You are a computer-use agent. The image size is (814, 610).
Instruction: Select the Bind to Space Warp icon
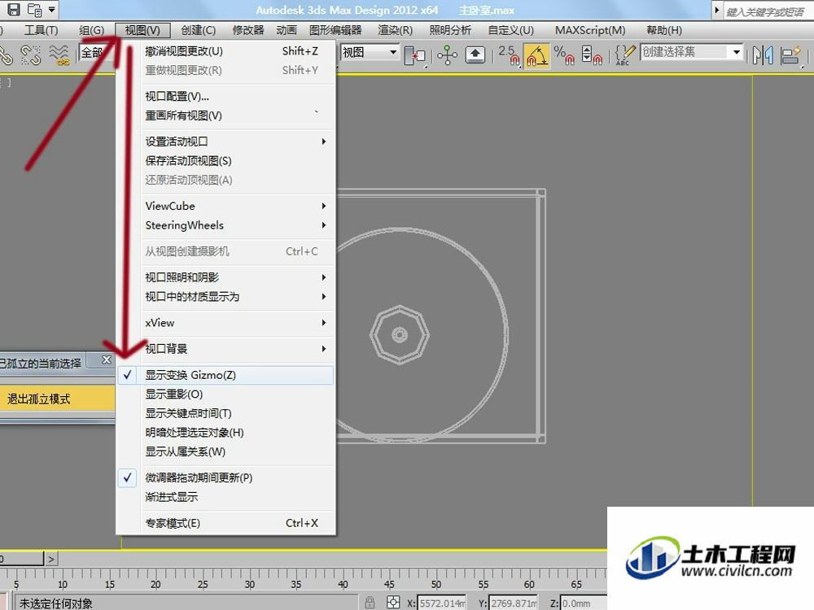tap(59, 54)
